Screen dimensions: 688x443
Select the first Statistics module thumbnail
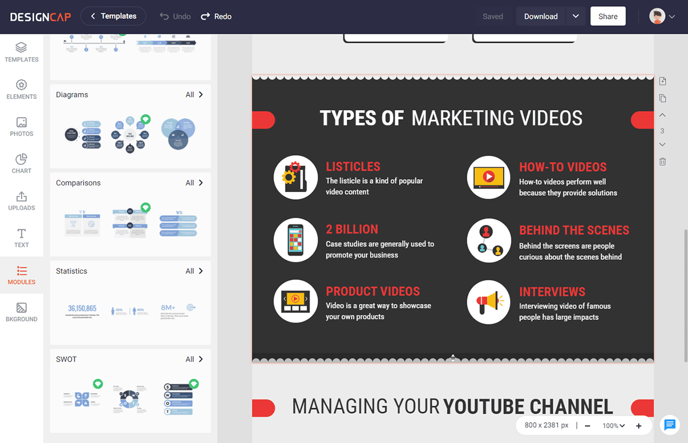click(83, 311)
